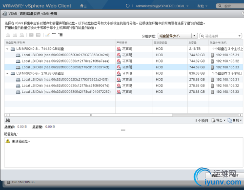The image size is (244, 190).
Task: Open the filter conditions dropdown arrow
Action: tap(240, 36)
